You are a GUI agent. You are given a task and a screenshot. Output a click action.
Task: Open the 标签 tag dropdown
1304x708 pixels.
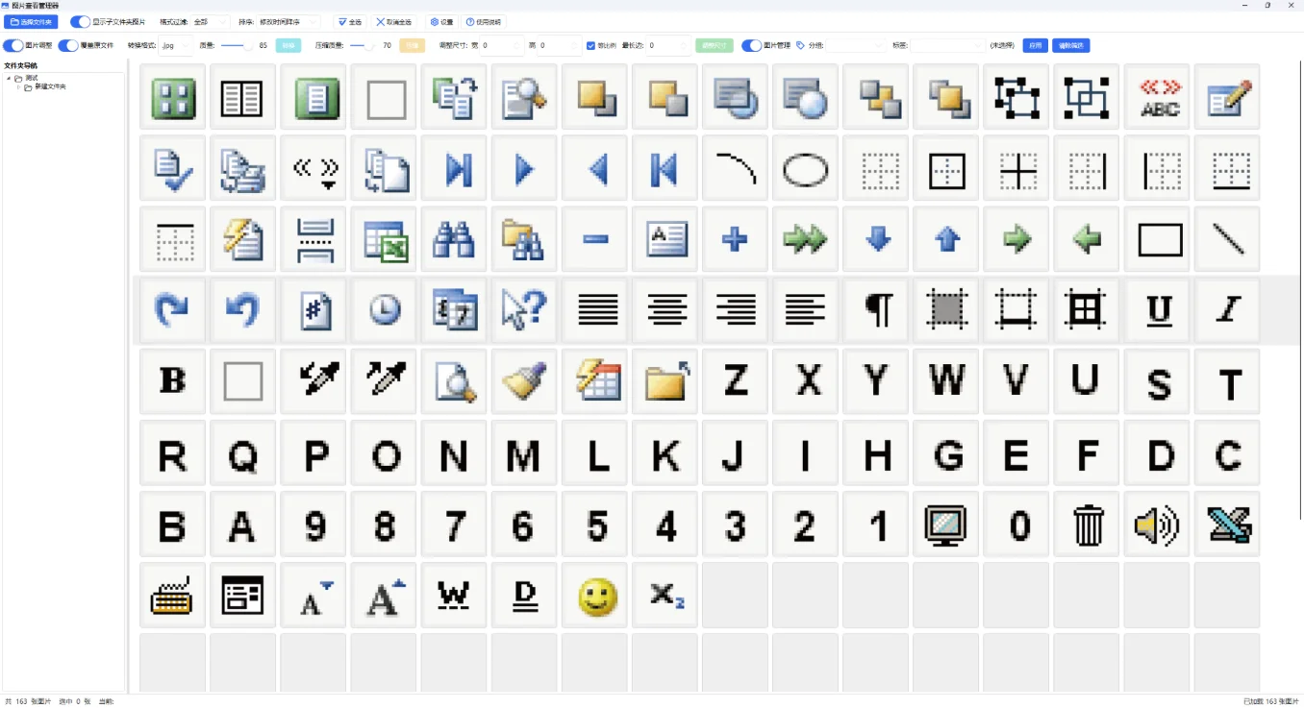coord(948,45)
